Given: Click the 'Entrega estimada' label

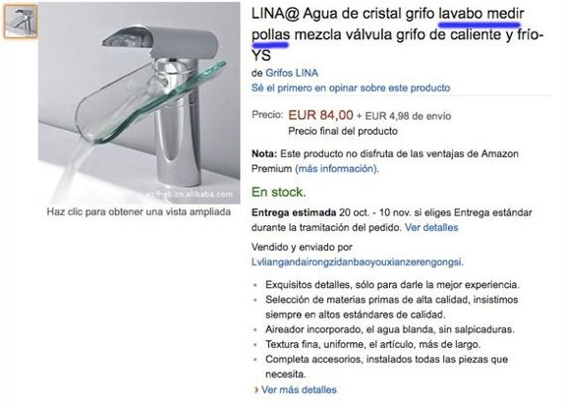Looking at the screenshot, I should tap(294, 212).
